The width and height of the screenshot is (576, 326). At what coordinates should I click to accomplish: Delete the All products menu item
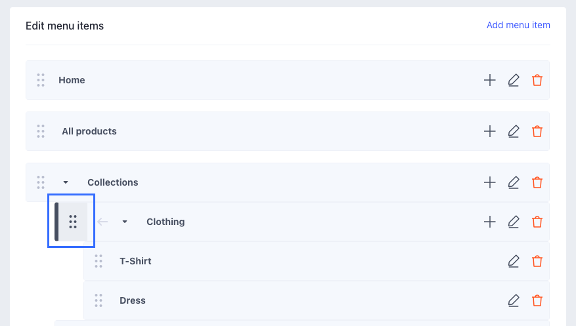point(537,131)
